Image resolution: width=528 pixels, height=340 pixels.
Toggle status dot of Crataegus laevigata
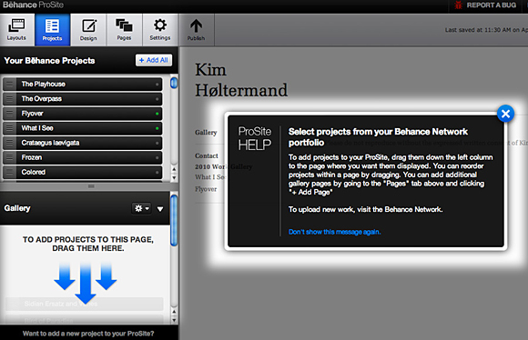[x=157, y=143]
